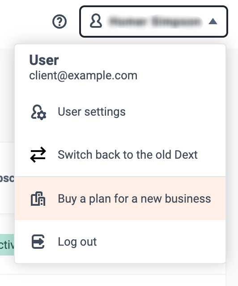Click the partially hidden column text behind menu
238x286 pixels.
[x=7, y=178]
